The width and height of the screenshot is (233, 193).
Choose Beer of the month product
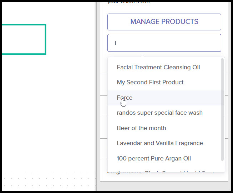[x=141, y=128]
